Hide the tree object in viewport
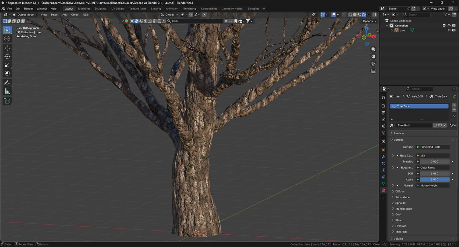Viewport: 459px width, 247px height. click(x=449, y=30)
